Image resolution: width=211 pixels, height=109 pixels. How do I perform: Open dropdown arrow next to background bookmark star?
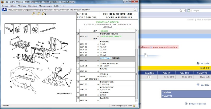pyautogui.click(x=184, y=11)
